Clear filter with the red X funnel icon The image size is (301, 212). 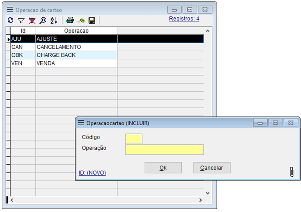point(32,21)
